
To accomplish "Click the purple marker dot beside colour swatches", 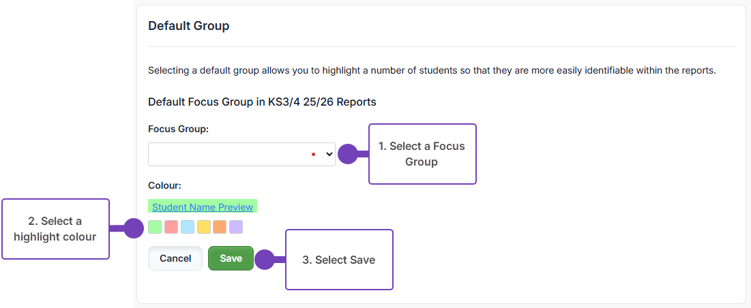I will [133, 229].
